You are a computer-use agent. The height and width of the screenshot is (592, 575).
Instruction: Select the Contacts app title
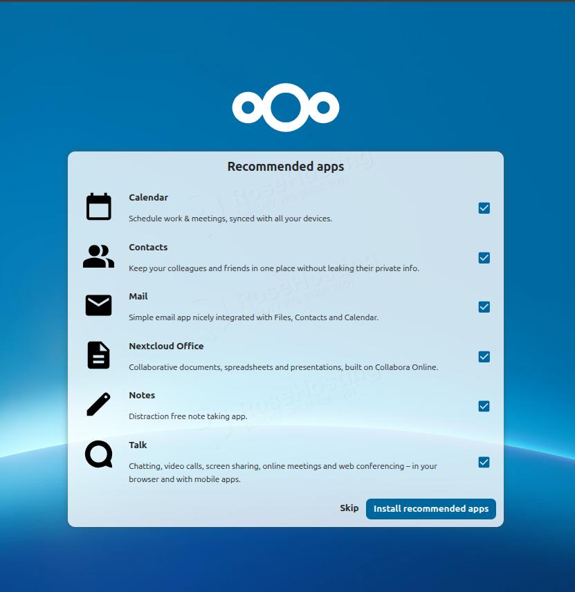click(x=148, y=248)
